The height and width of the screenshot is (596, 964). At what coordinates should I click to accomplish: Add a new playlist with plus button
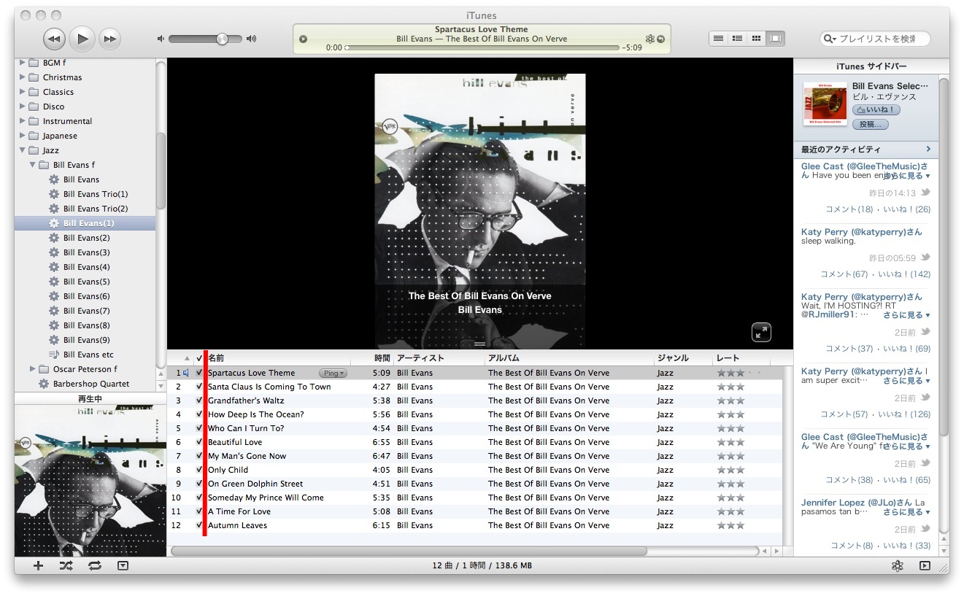[x=39, y=566]
